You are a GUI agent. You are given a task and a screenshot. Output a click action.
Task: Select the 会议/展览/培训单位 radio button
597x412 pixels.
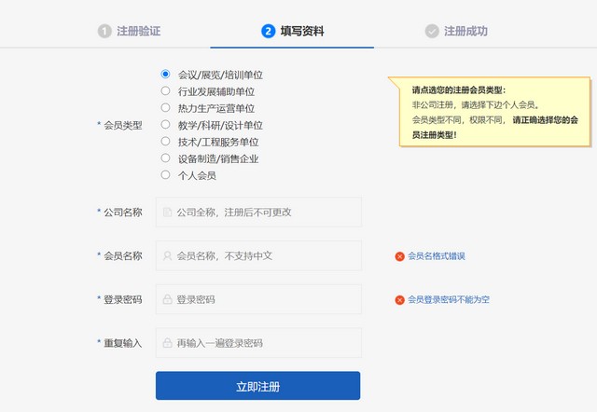tap(165, 74)
